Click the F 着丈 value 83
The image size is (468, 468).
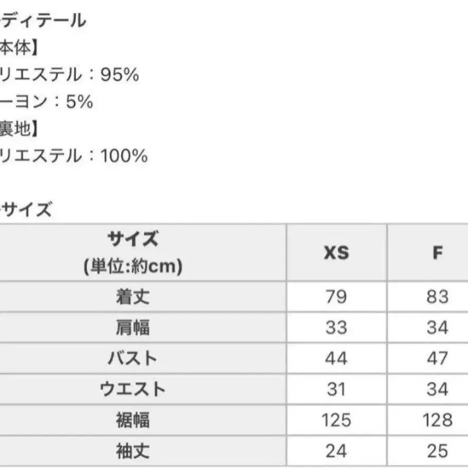[x=437, y=297]
